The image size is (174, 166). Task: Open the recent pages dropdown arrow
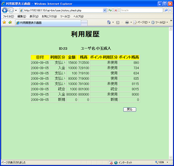16,10
